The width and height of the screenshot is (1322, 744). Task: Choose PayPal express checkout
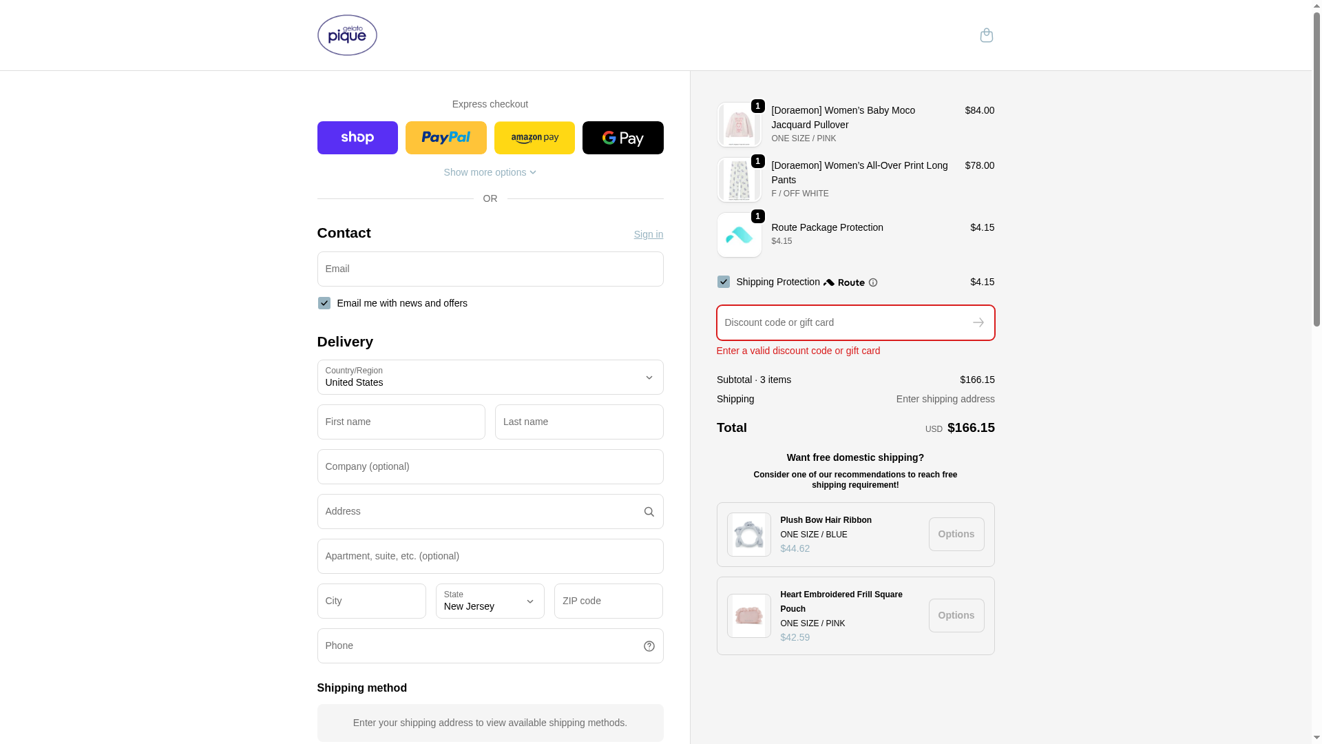tap(445, 138)
